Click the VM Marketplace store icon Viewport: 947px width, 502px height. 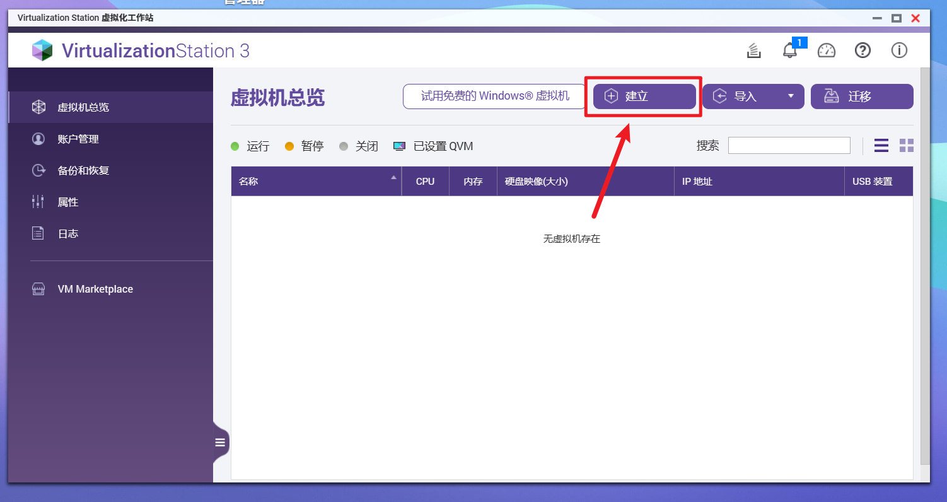[x=38, y=289]
